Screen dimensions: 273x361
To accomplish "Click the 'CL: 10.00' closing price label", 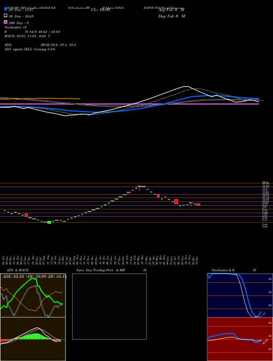I will pyautogui.click(x=100, y=10).
